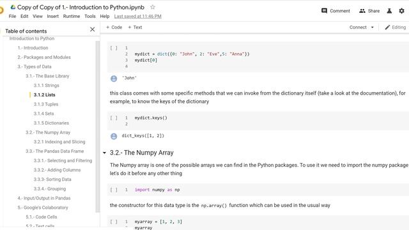Click inside the mydict.keys() code line
The image size is (409, 230).
(151, 118)
